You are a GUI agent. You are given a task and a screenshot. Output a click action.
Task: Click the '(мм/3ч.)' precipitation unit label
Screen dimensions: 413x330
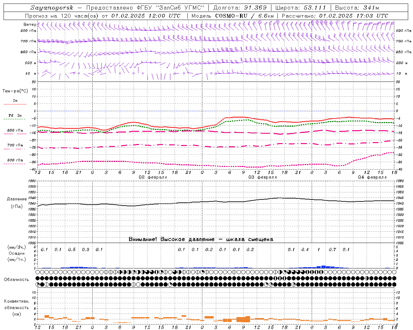pos(16,247)
